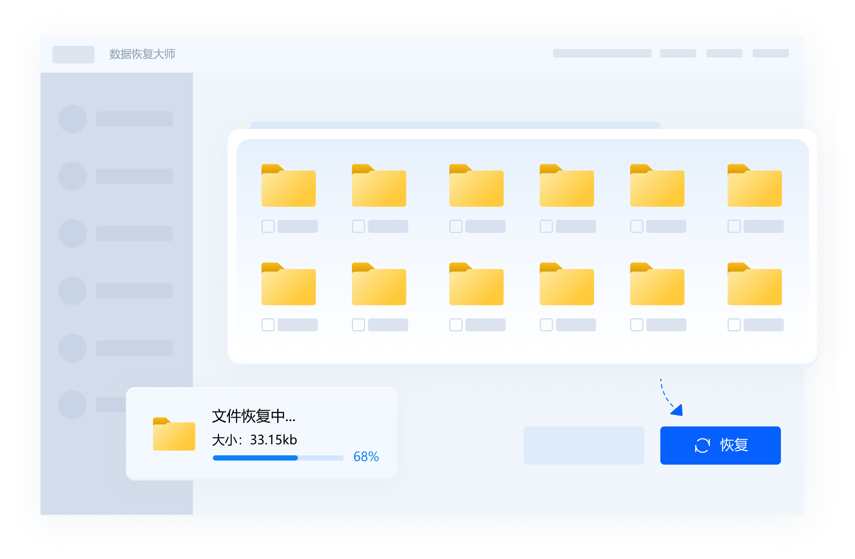Open the first sidebar menu item label
This screenshot has width=855, height=559.
click(134, 119)
